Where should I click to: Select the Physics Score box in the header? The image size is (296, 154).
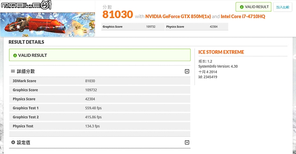pyautogui.click(x=197, y=27)
